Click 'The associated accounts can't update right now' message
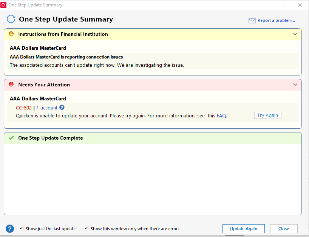Viewport: 309px width, 237px height. coord(97,65)
